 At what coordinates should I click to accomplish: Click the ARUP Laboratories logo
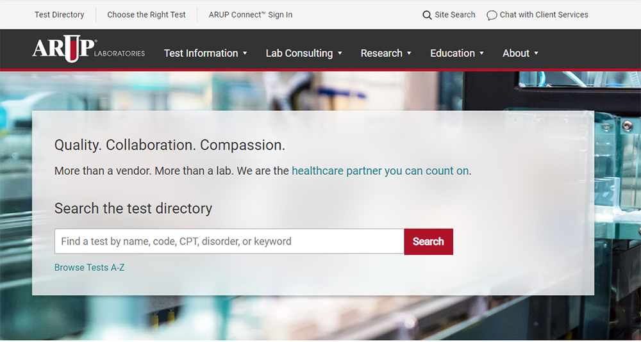[x=88, y=49]
